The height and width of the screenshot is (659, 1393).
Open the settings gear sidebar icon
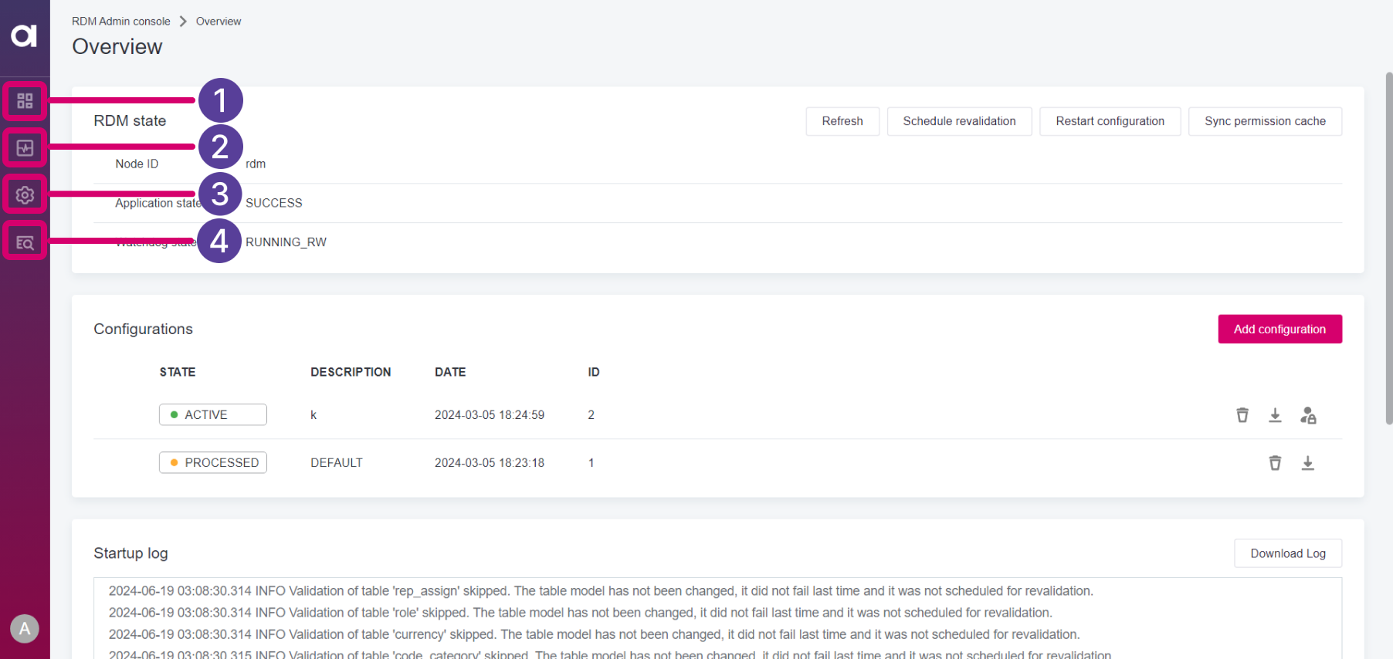(x=25, y=194)
